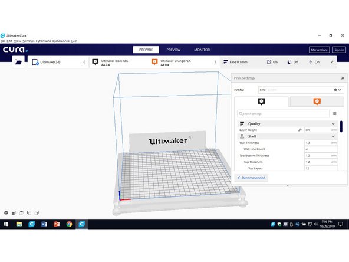Click the volume icon in system tray
Image resolution: width=349 pixels, height=262 pixels.
point(315,224)
